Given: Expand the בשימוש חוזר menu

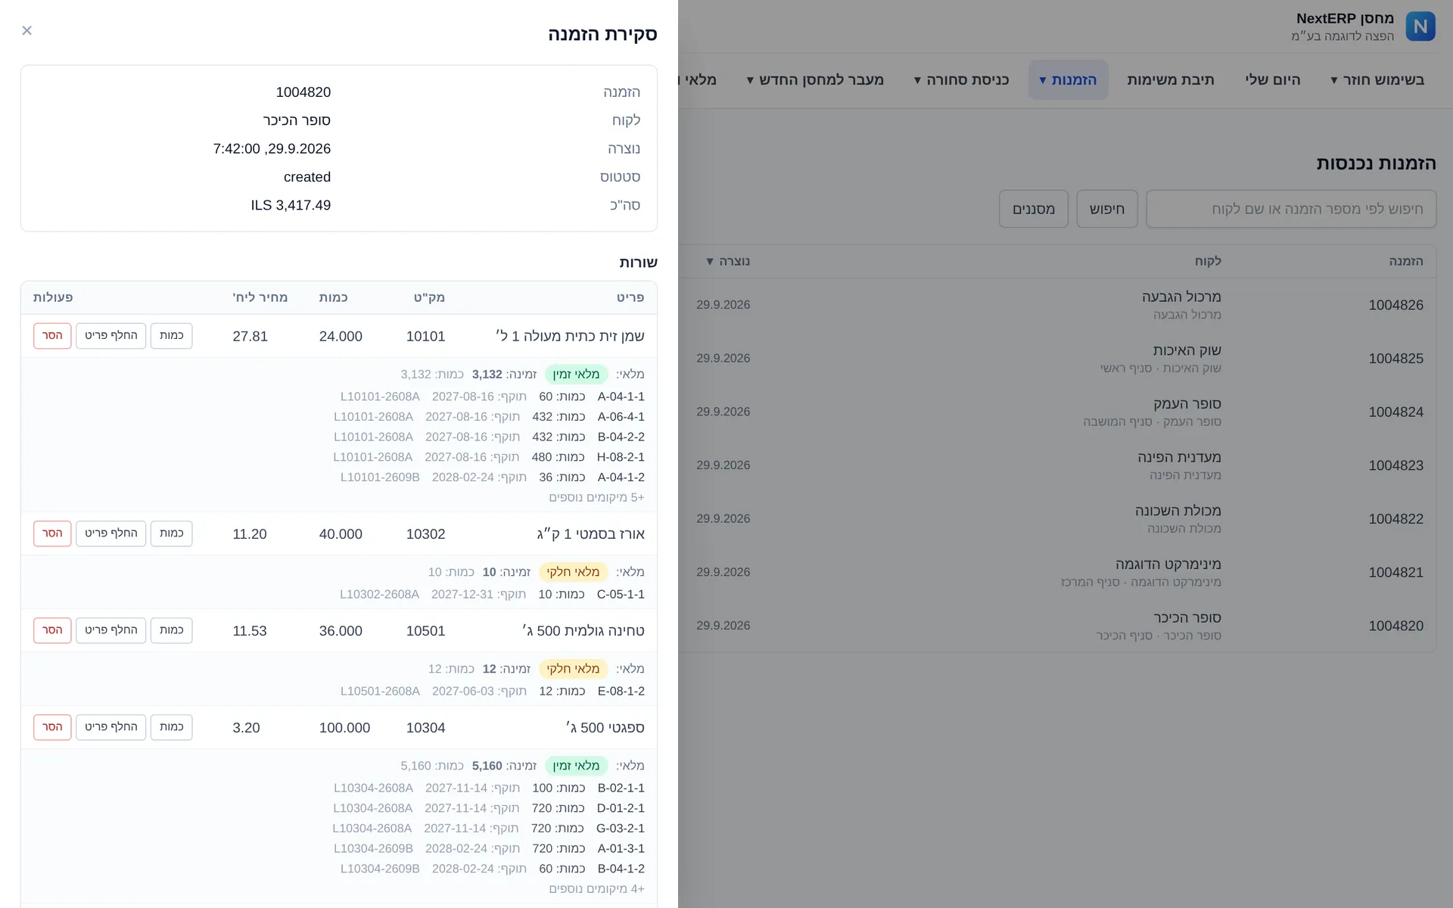Looking at the screenshot, I should 1377,79.
